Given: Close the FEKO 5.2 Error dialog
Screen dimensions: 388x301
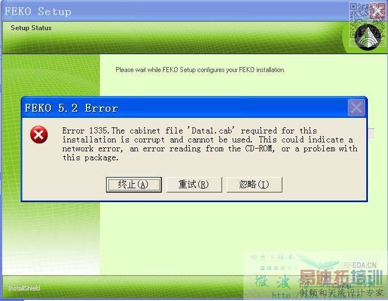Looking at the screenshot, I should (356, 108).
